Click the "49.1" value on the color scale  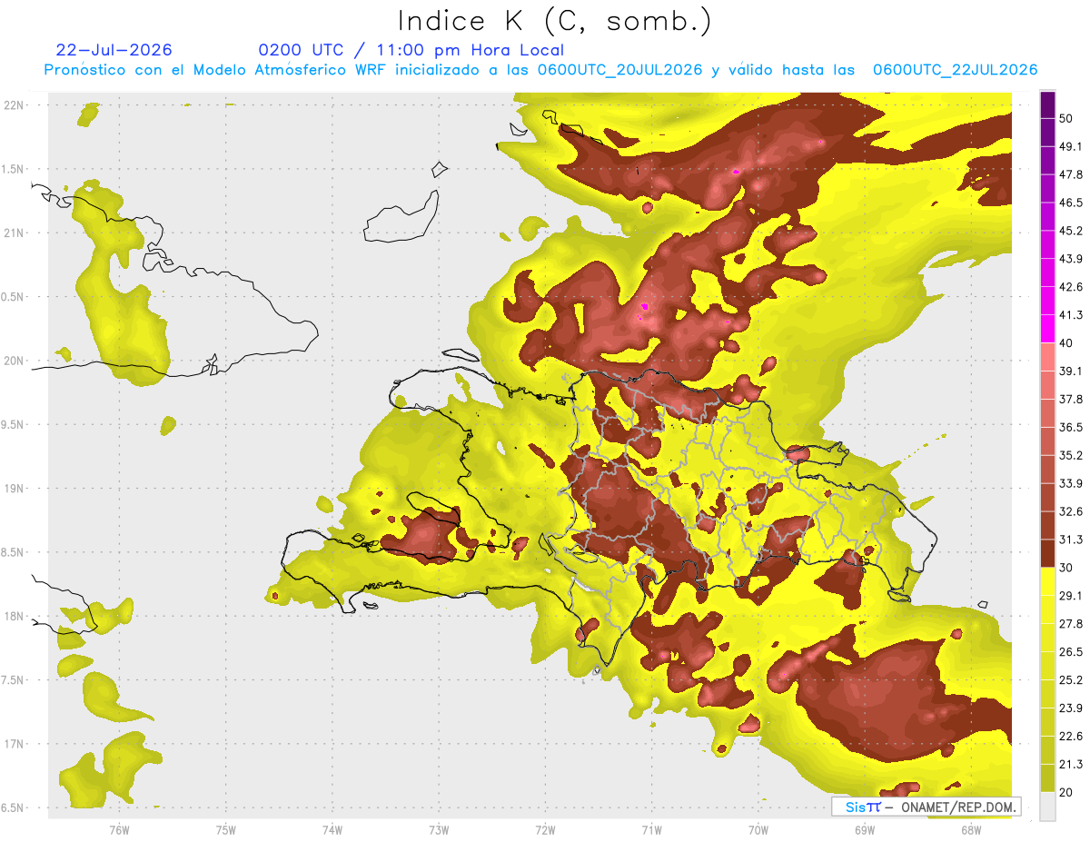click(1071, 146)
